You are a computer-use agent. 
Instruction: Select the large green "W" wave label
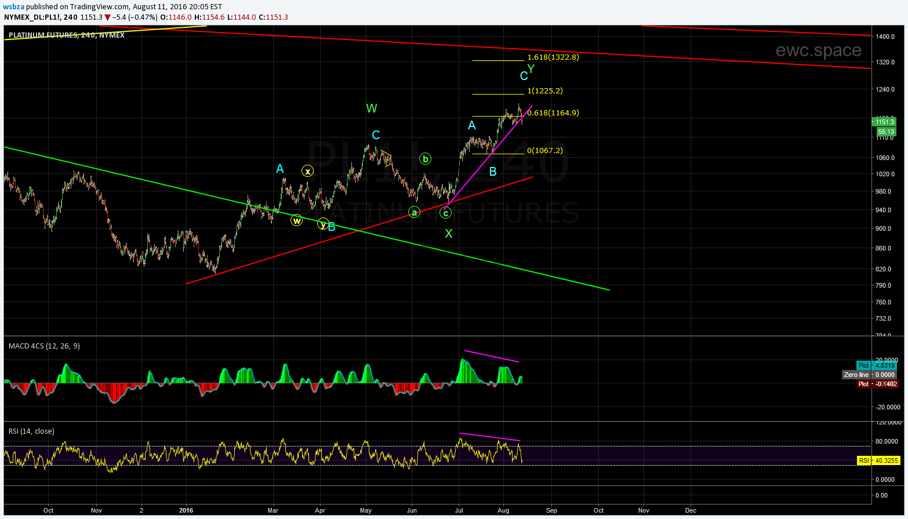tap(372, 108)
